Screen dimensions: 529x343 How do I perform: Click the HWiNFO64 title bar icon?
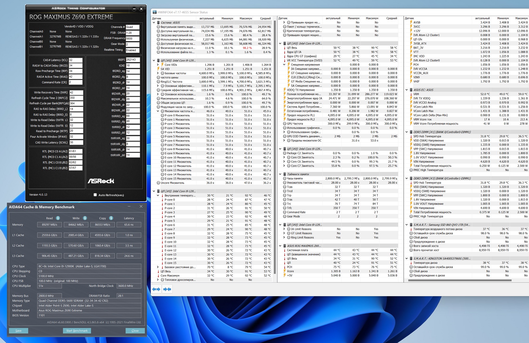(154, 12)
